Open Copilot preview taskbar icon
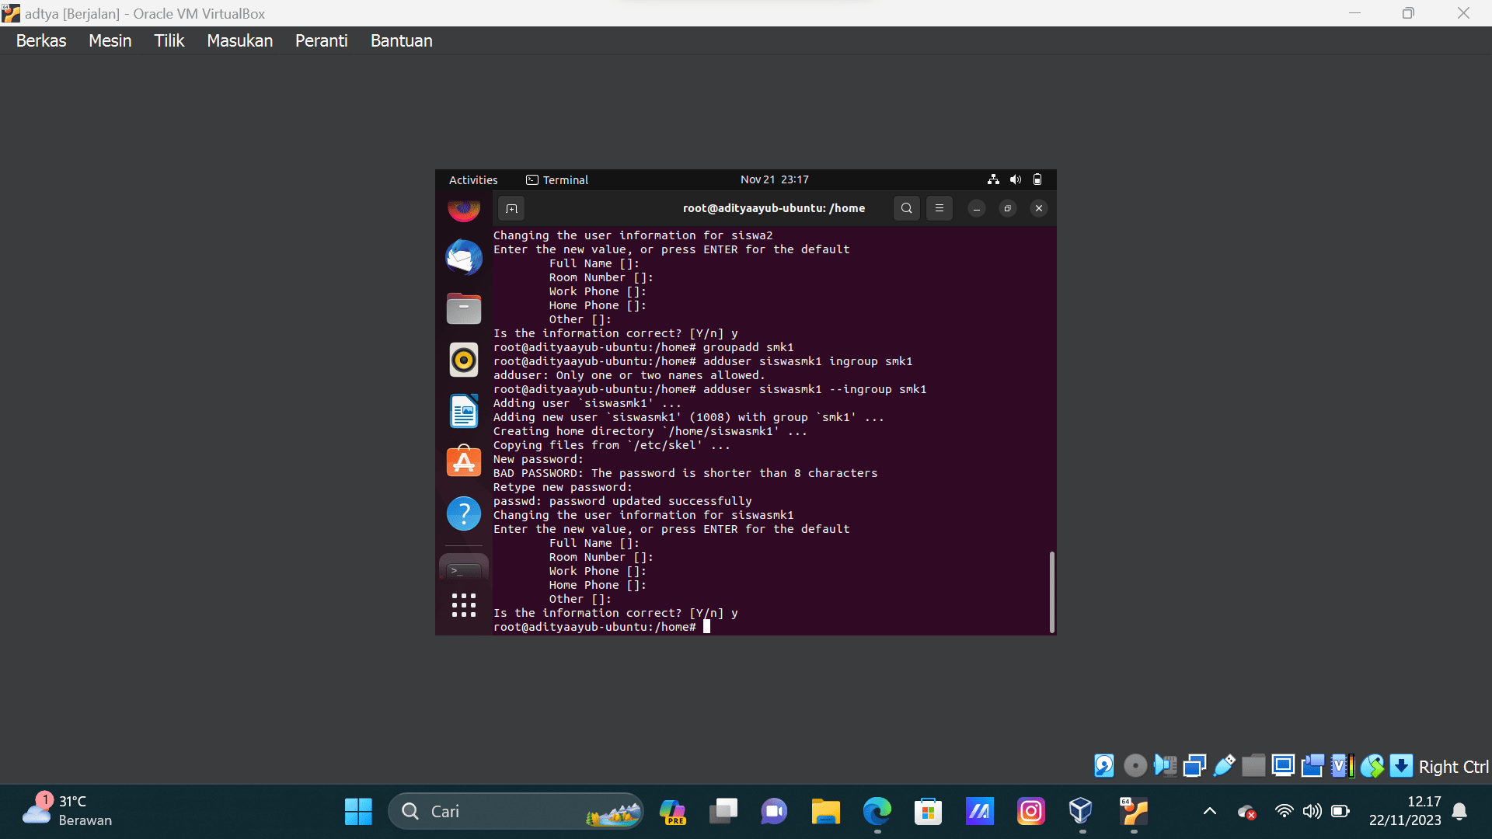The image size is (1492, 839). pyautogui.click(x=672, y=812)
